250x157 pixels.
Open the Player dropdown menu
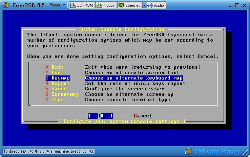[57, 5]
